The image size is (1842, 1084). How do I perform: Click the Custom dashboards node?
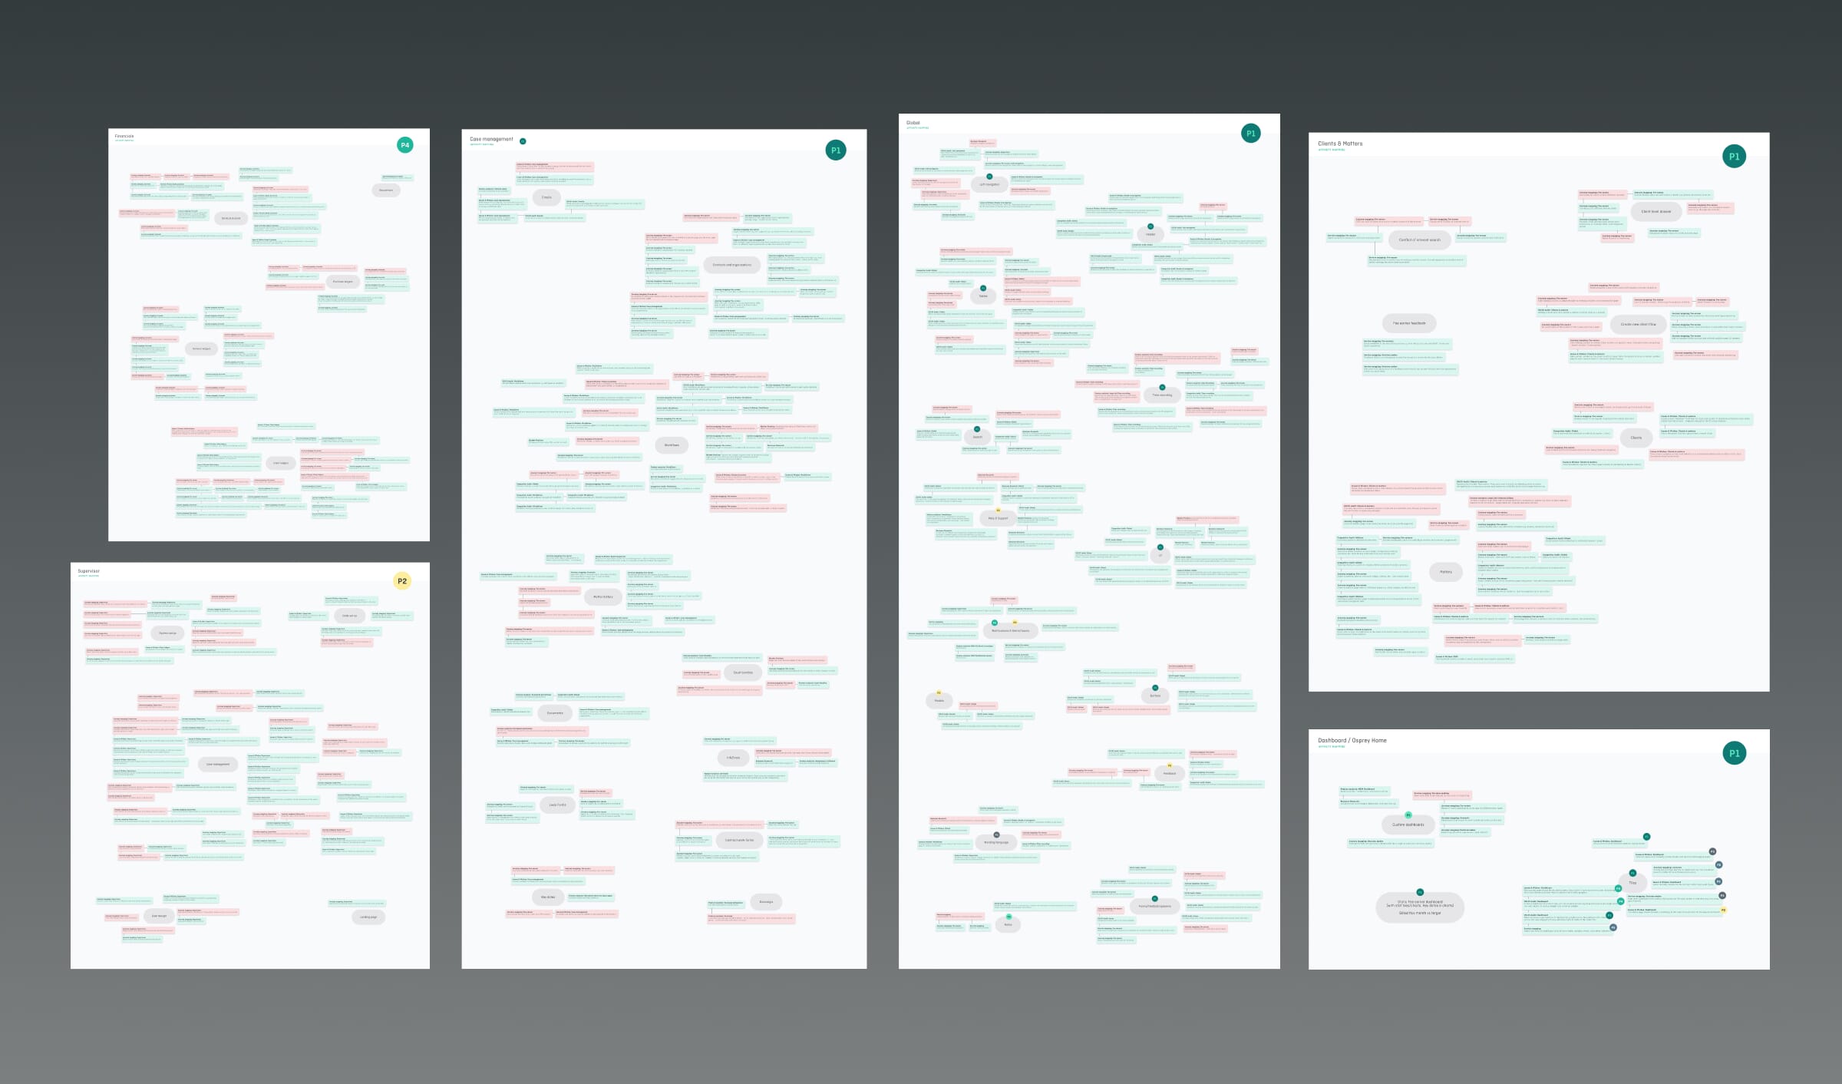[x=1408, y=825]
